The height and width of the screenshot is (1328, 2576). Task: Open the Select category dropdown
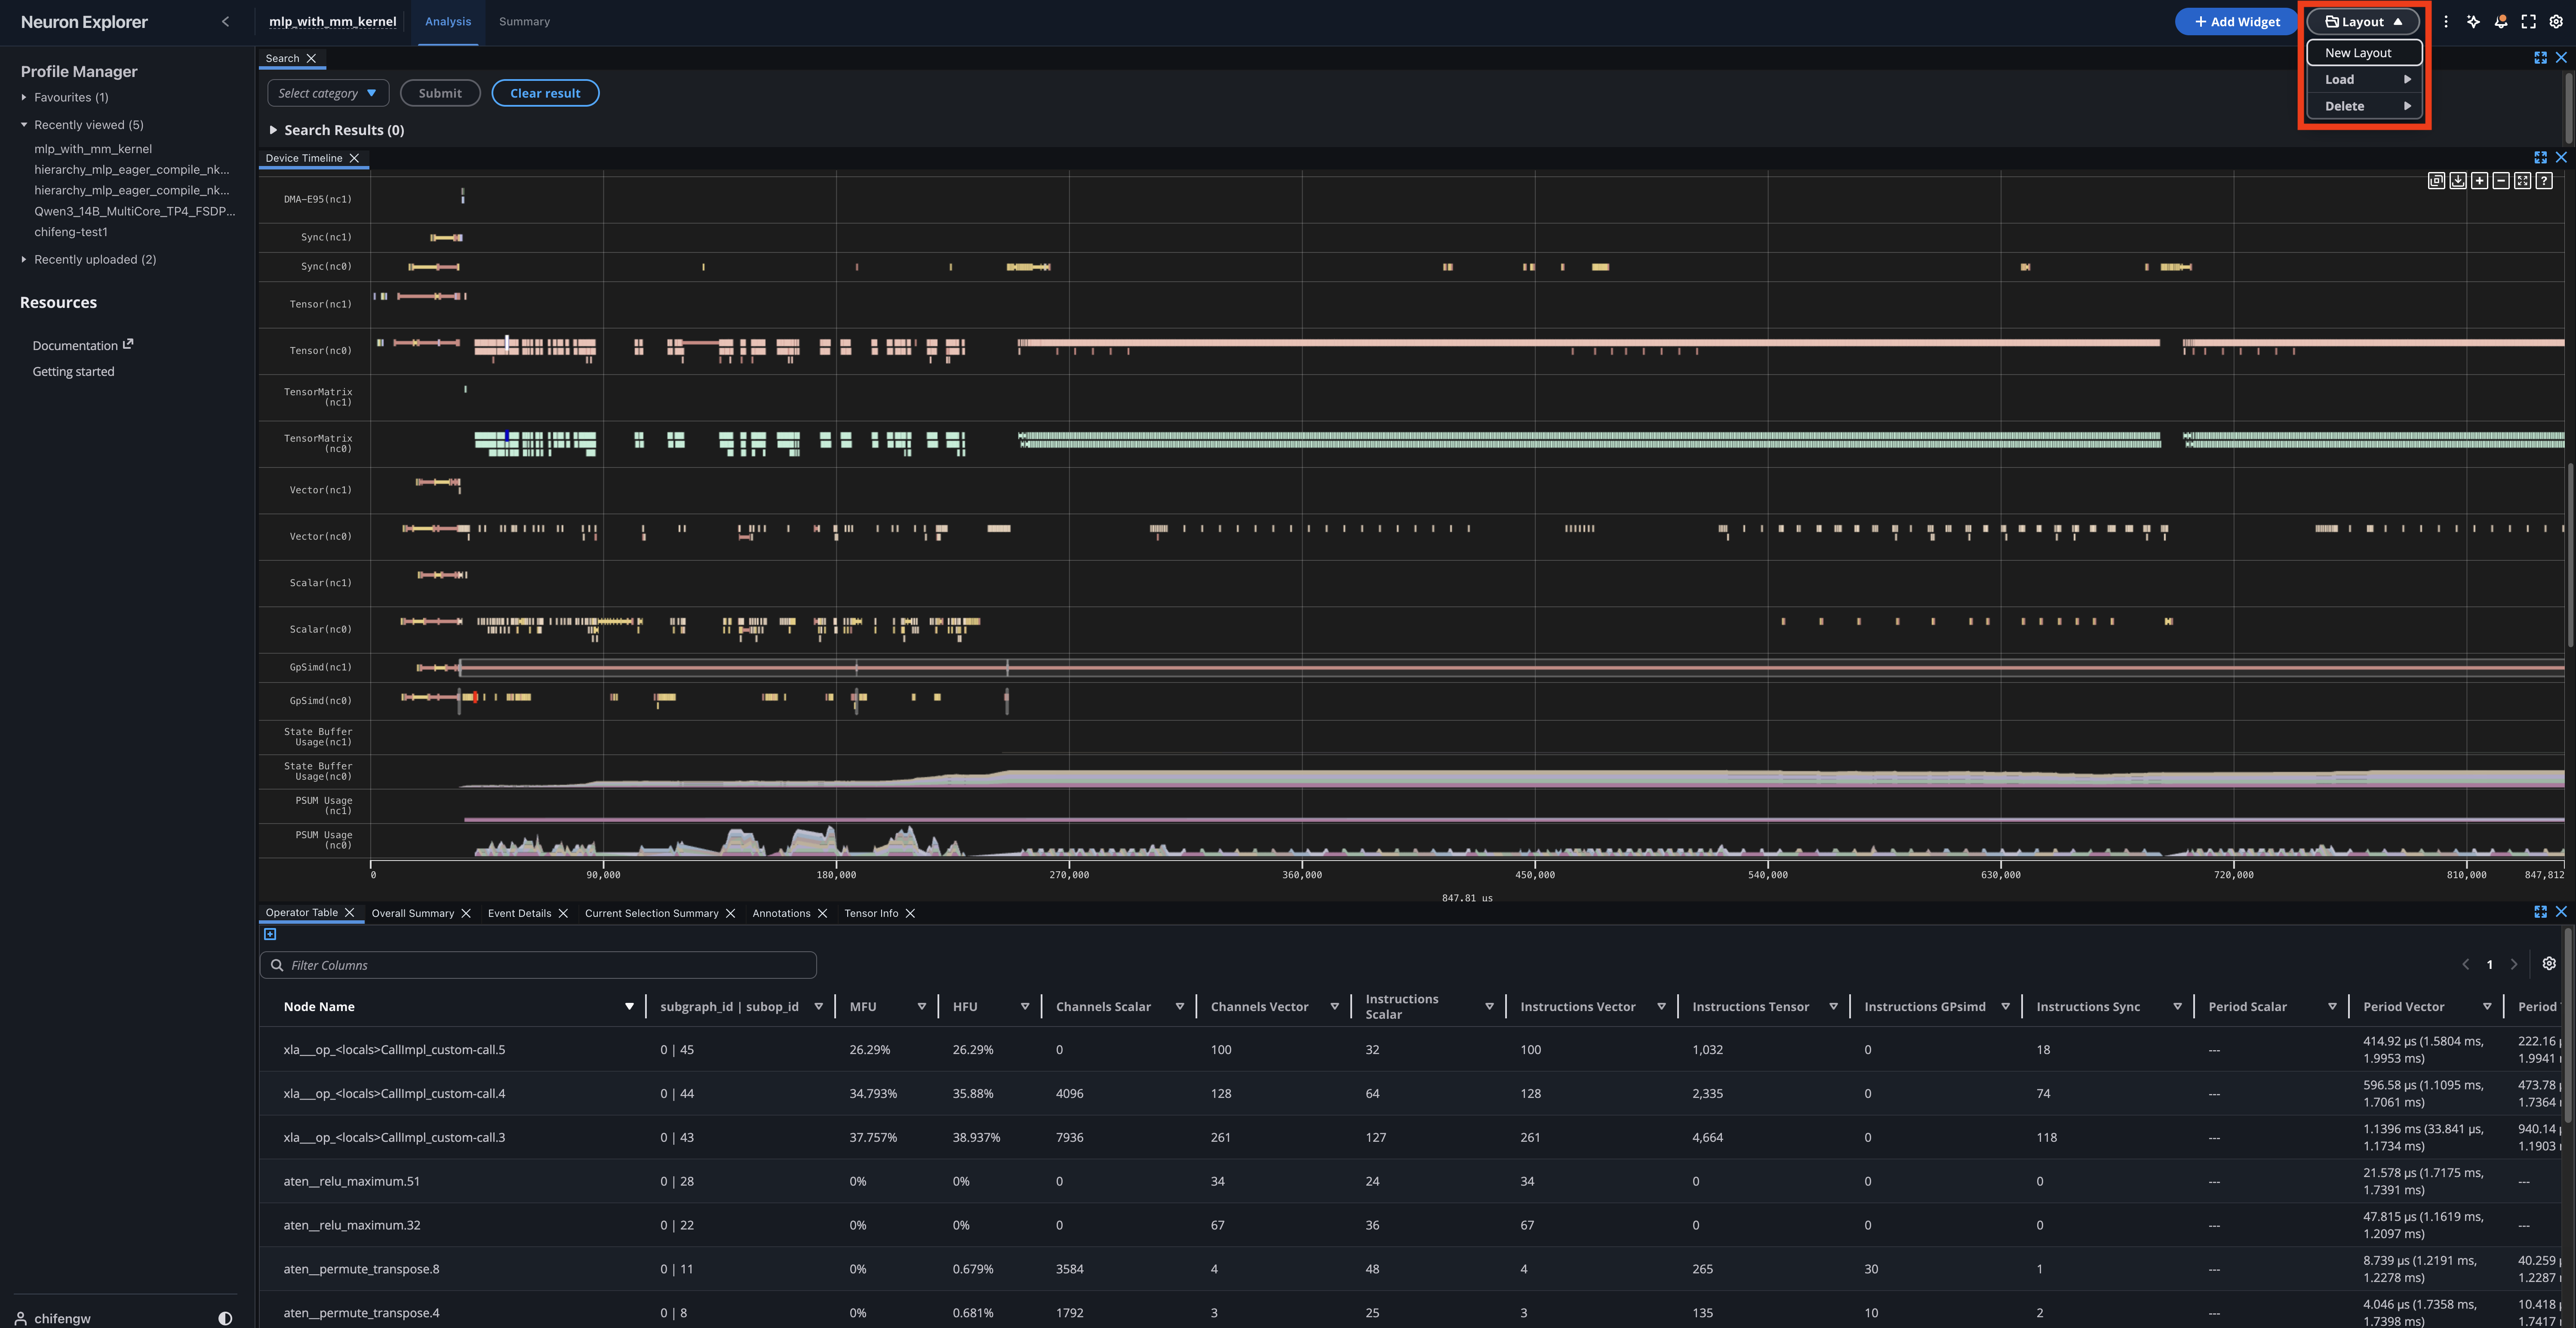click(328, 93)
